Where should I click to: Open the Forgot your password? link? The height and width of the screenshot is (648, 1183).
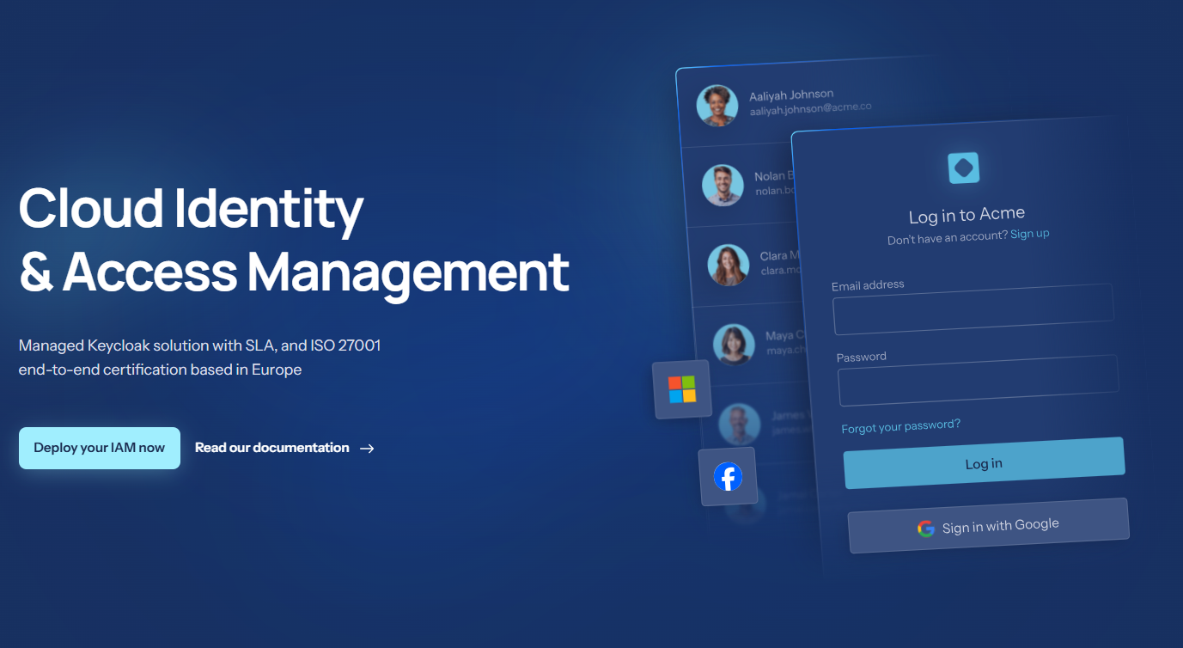[900, 426]
